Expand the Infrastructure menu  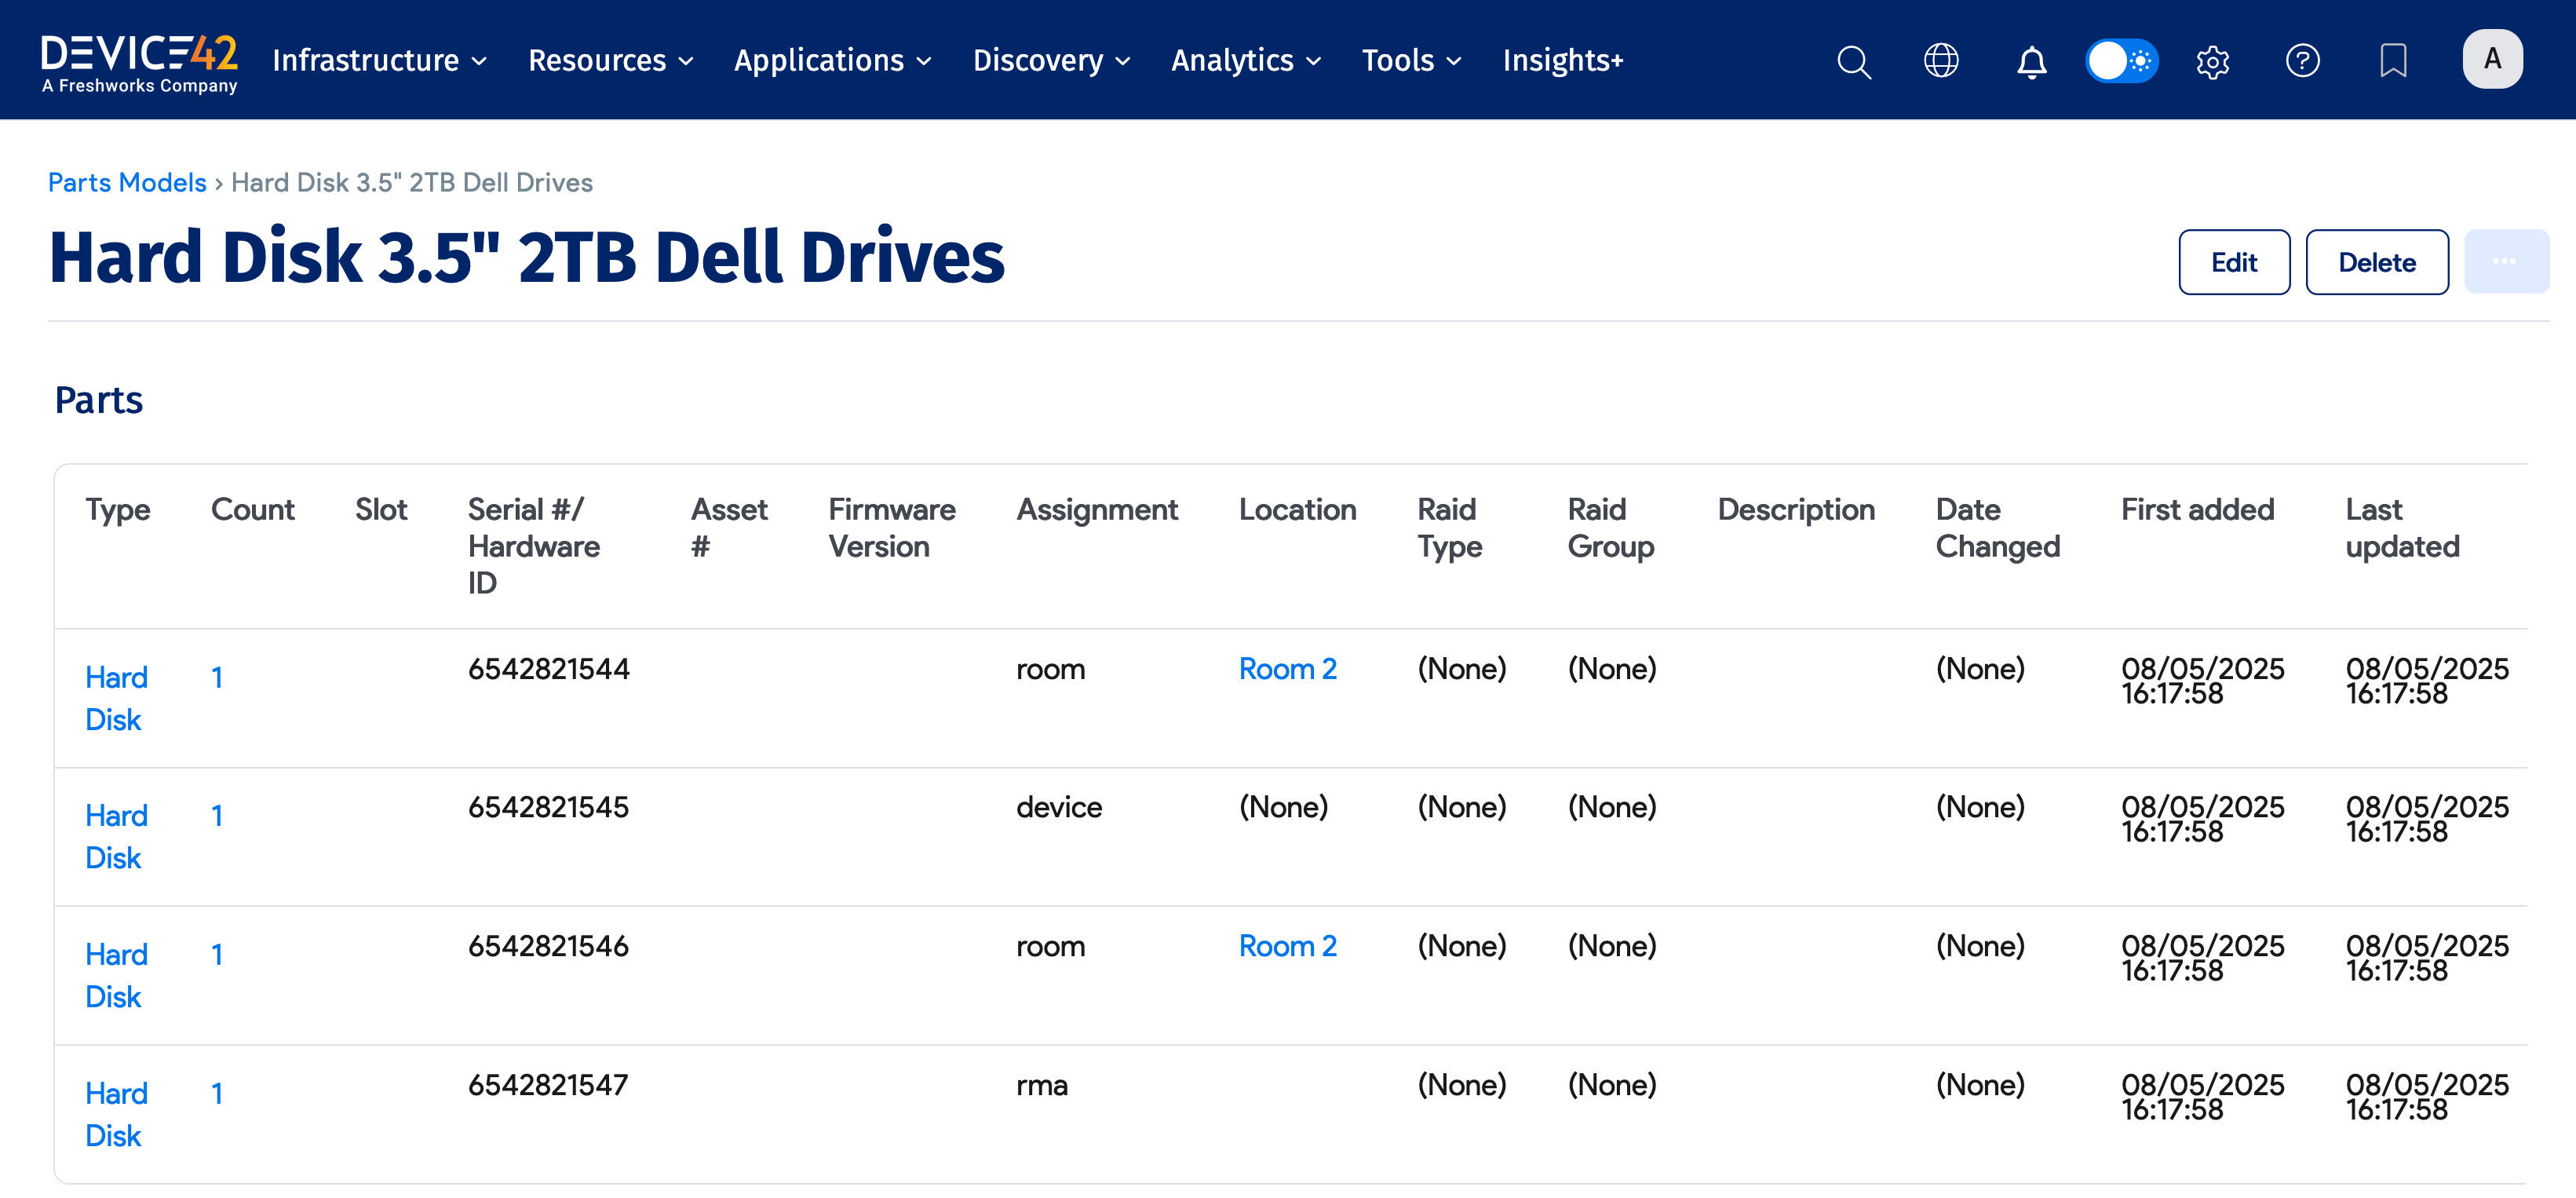380,61
